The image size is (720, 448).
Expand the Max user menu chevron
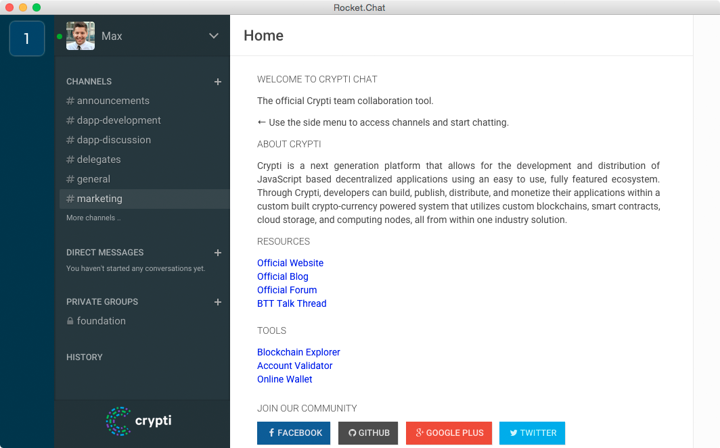point(214,36)
